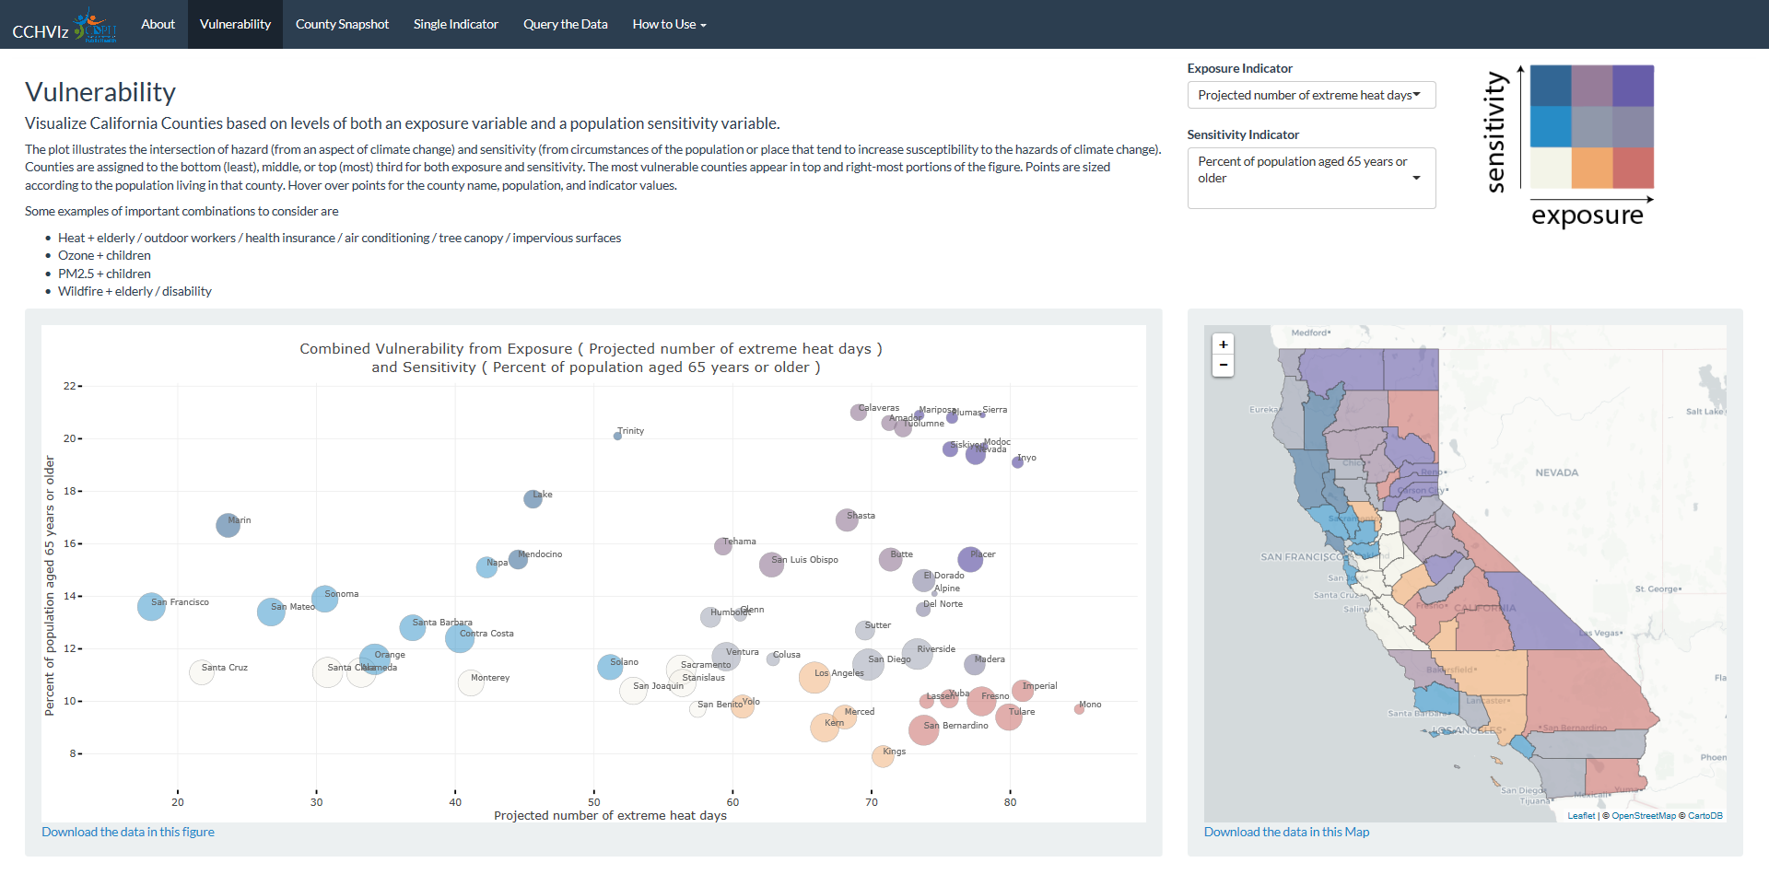Viewport: 1769px width, 886px height.
Task: Click the Leaflet attribution link
Action: (1581, 815)
